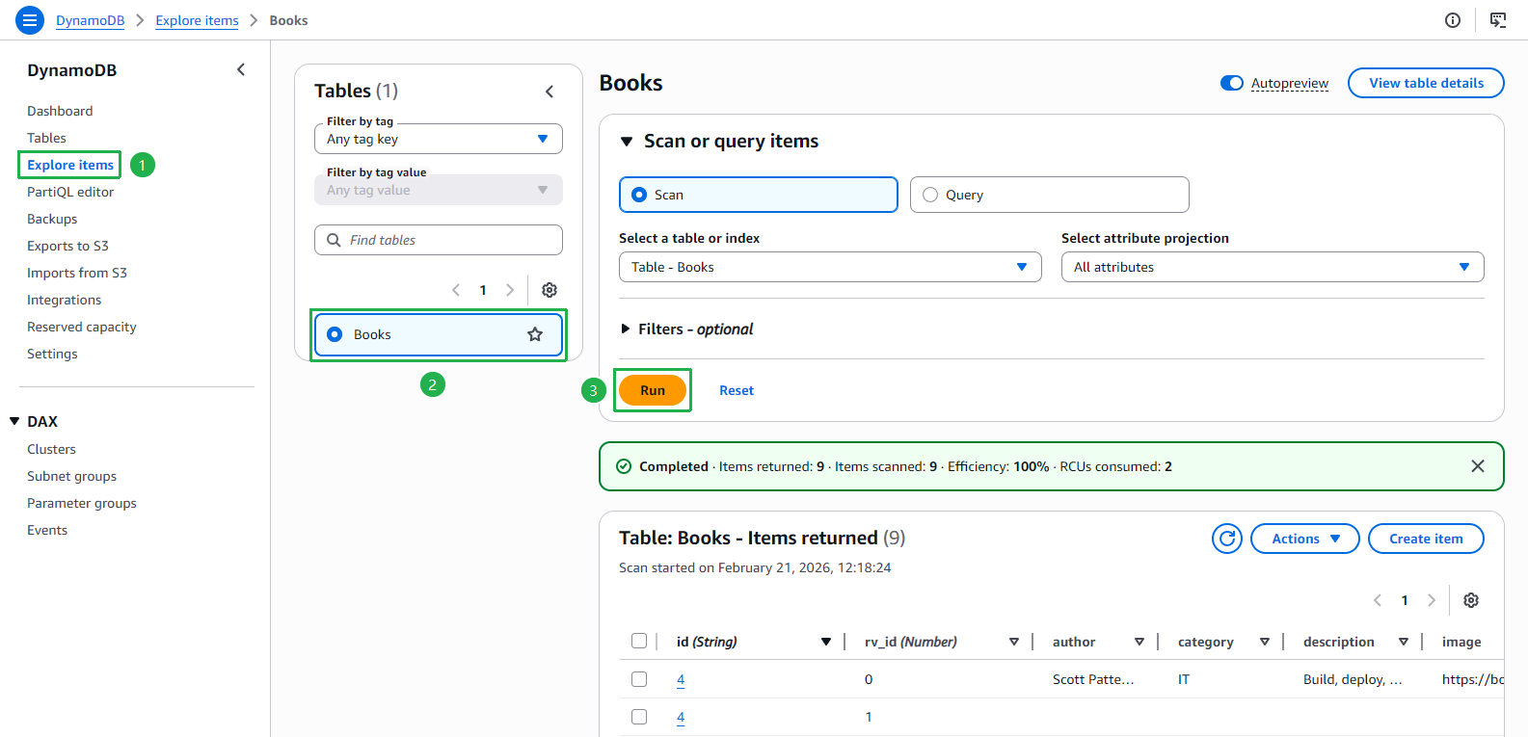Toggle the Autopreview switch
The height and width of the screenshot is (737, 1528).
pos(1232,83)
